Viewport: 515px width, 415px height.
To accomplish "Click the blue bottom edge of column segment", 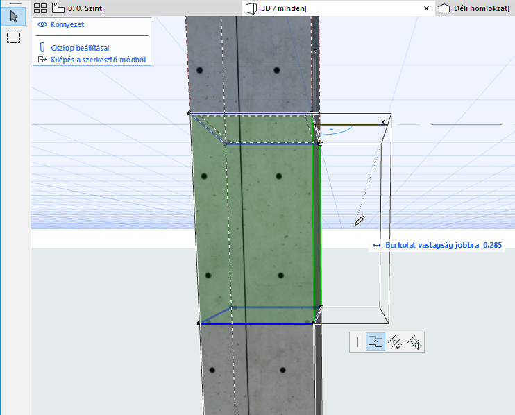I will coord(255,323).
